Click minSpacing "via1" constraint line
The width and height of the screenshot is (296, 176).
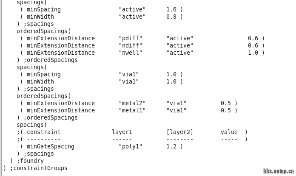coord(102,74)
